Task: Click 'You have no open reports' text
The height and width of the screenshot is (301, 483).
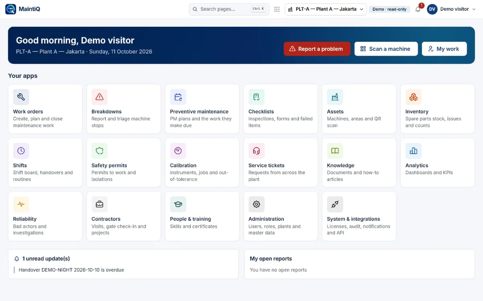Action: [278, 270]
